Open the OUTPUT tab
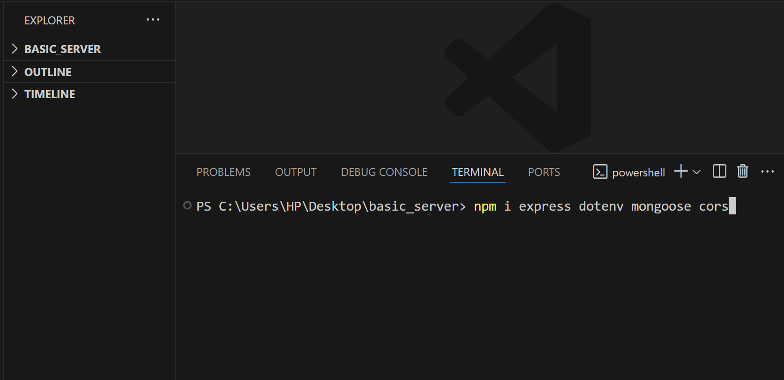The height and width of the screenshot is (380, 784). pos(296,172)
